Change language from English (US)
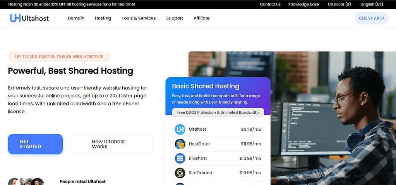 coord(372,4)
